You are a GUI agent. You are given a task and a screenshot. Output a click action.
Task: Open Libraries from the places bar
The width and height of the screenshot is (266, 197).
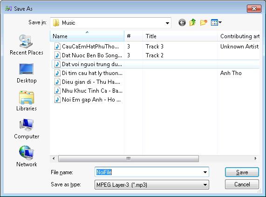(x=27, y=101)
